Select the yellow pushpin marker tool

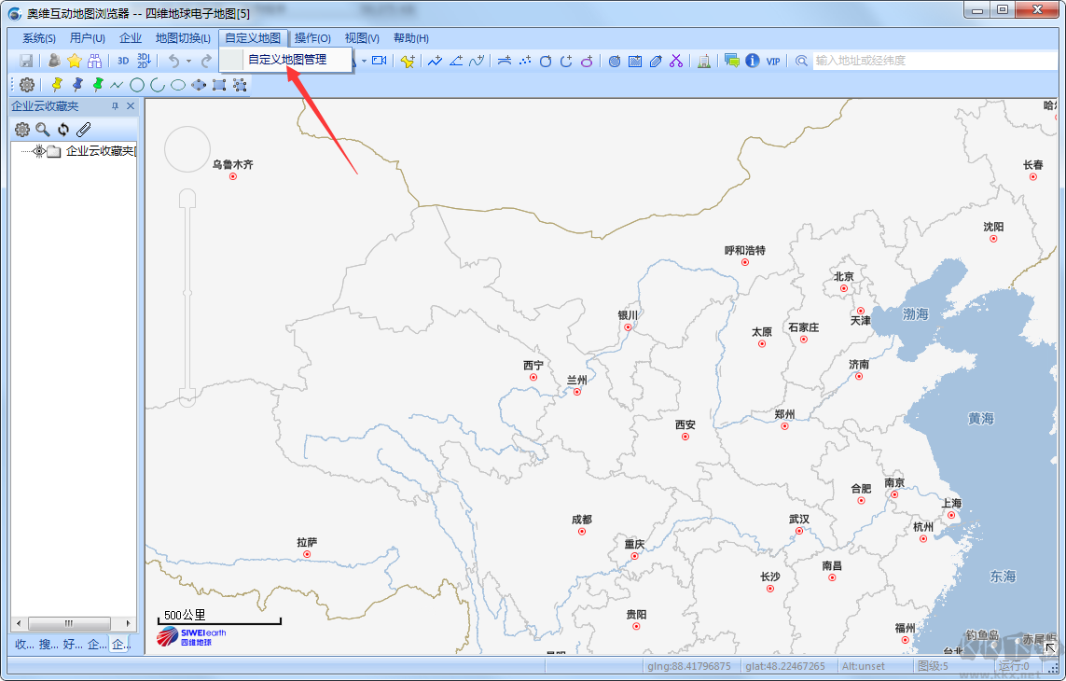click(x=57, y=85)
